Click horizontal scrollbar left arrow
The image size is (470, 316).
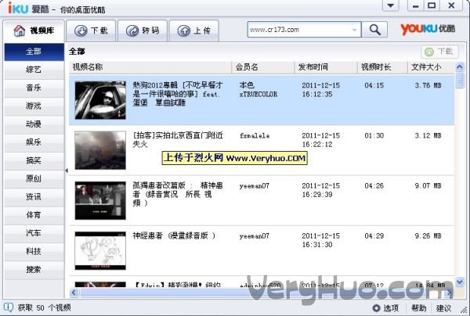tap(74, 293)
